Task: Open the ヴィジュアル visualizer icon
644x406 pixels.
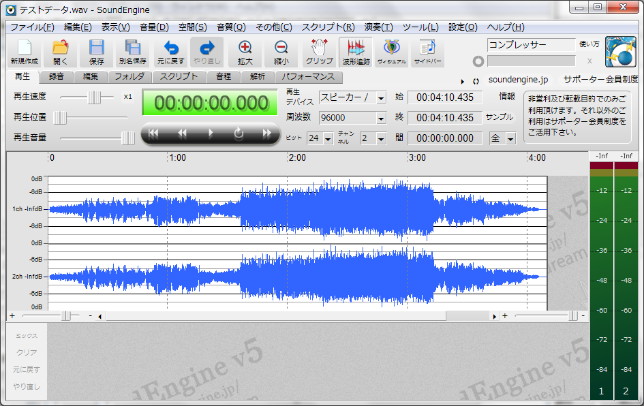Action: point(392,52)
